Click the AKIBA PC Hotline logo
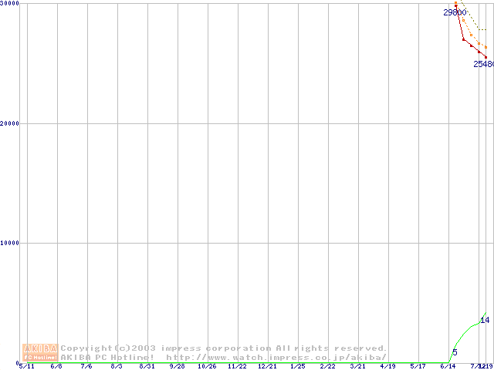Image resolution: width=494 pixels, height=370 pixels. 39,352
